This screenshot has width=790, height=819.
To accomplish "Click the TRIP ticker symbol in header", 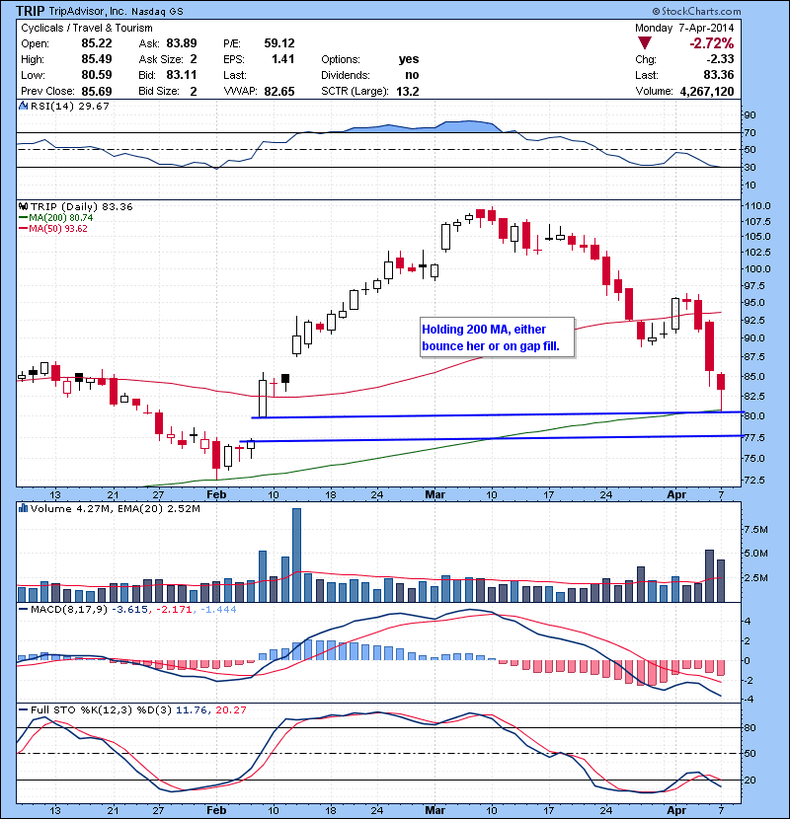I will (x=31, y=11).
